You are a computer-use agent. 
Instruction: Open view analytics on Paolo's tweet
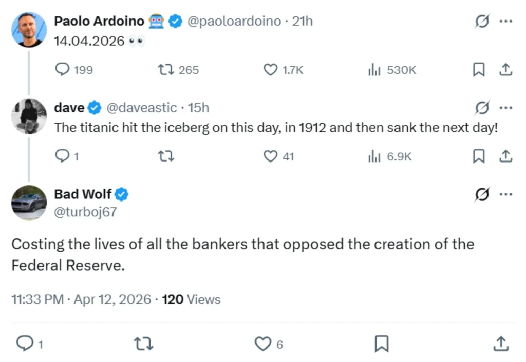point(374,70)
